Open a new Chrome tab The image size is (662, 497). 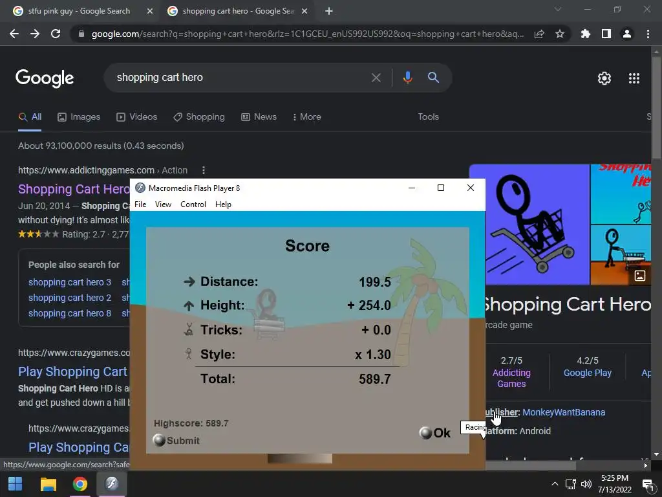[x=329, y=12]
